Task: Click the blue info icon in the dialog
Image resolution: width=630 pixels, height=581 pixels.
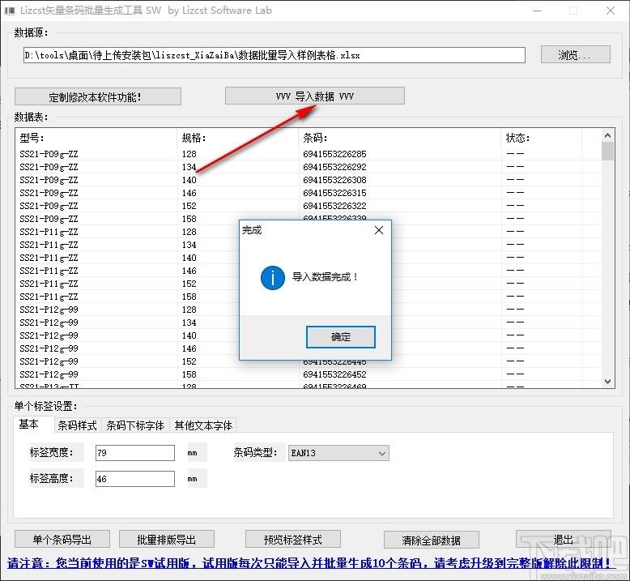Action: [272, 277]
